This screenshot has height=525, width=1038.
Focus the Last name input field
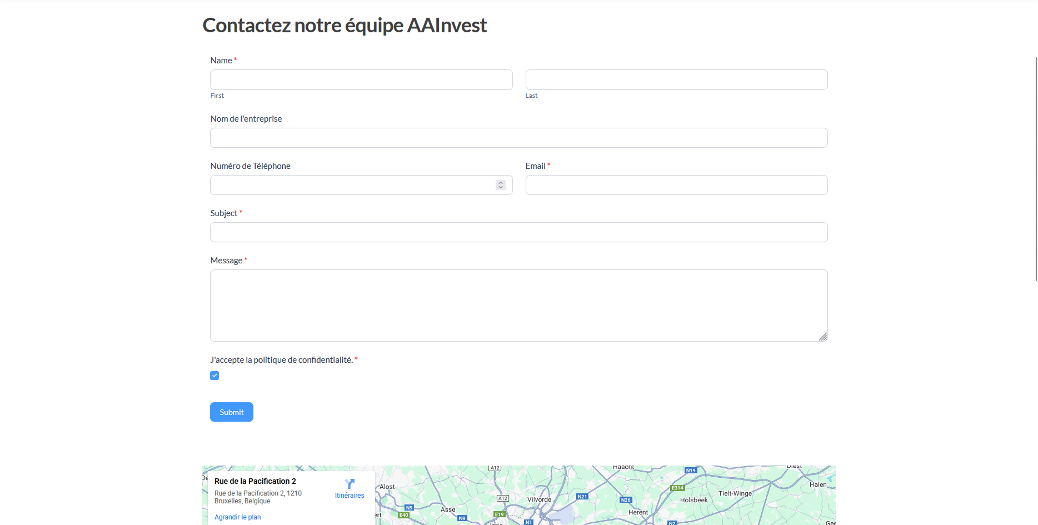[x=676, y=80]
